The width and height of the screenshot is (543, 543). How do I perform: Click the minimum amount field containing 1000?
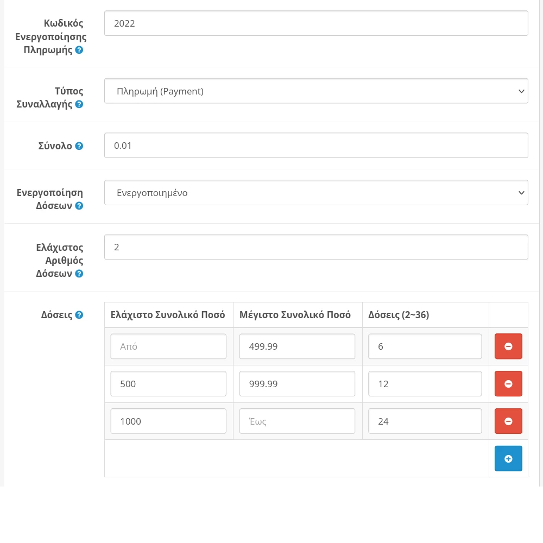168,421
